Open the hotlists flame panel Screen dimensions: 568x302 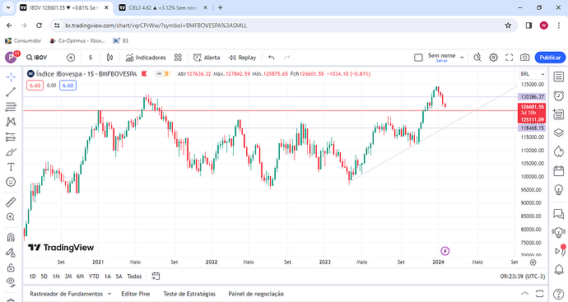[x=559, y=151]
